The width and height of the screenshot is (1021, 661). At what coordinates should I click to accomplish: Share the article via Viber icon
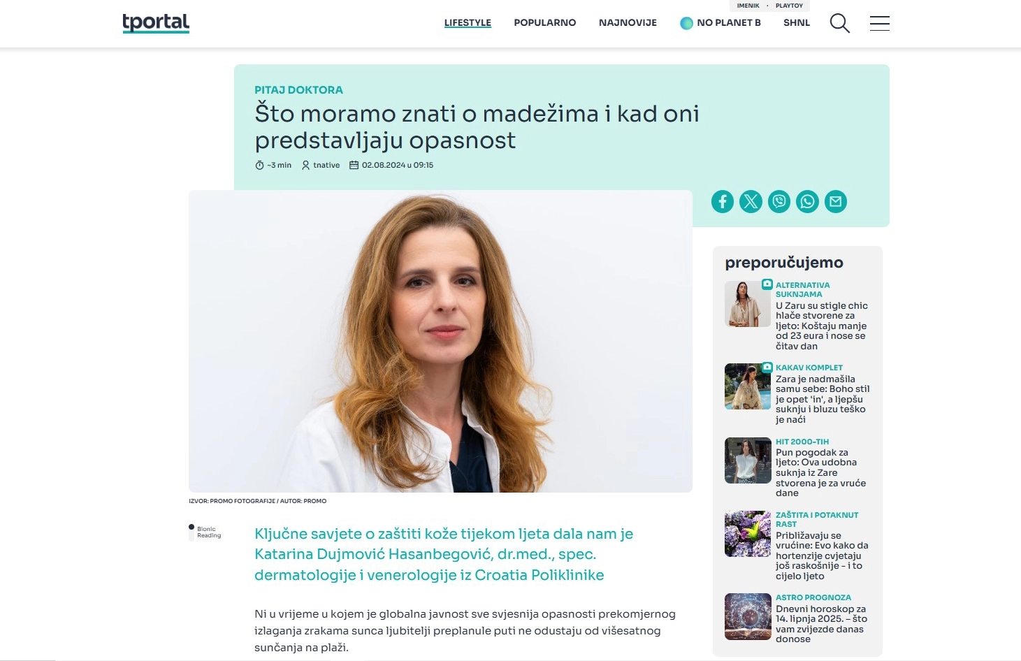pos(779,202)
